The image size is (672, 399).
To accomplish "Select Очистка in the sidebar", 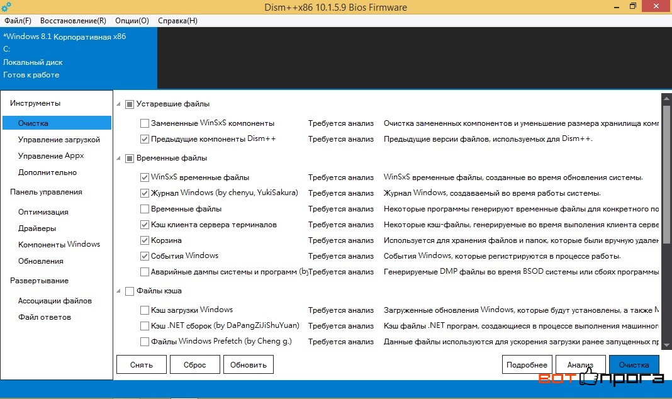I will pyautogui.click(x=57, y=123).
